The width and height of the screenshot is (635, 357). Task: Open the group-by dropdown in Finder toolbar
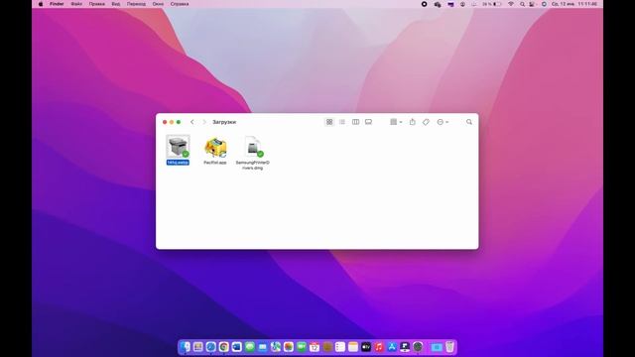tap(396, 122)
